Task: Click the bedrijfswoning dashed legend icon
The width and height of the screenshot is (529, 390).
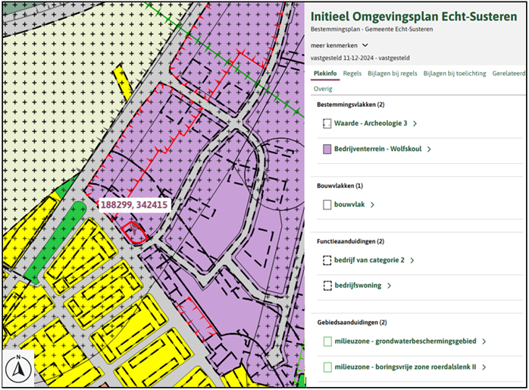Action: (327, 285)
